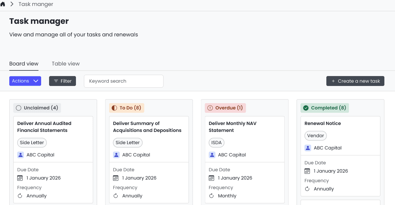Click the Overdue alert icon

210,108
